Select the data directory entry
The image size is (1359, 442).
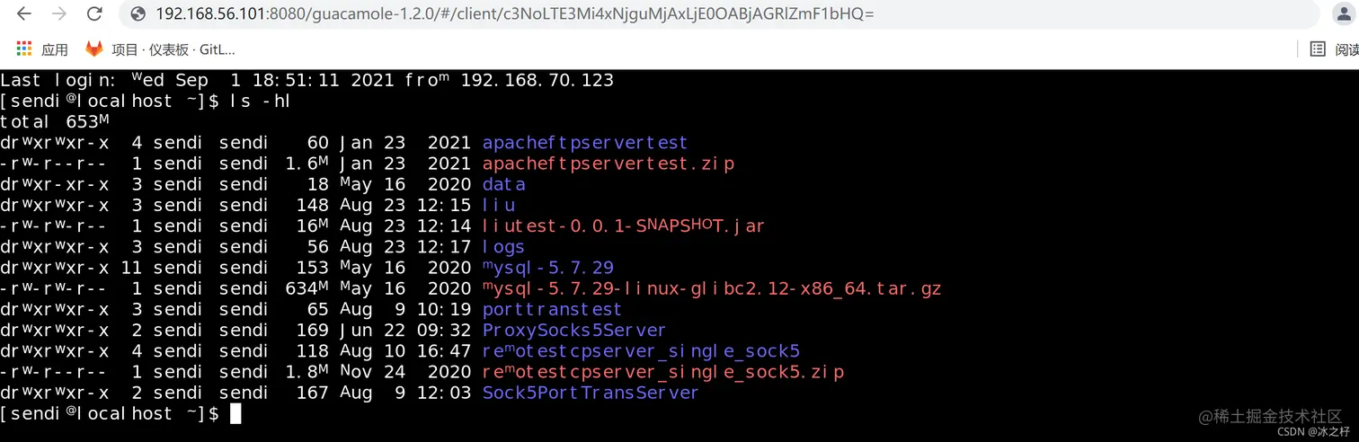coord(504,184)
